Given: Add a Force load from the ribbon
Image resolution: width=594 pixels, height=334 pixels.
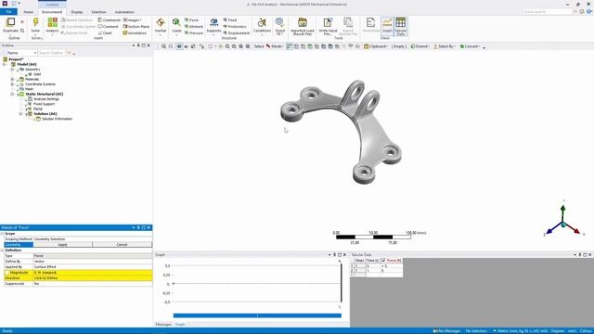Looking at the screenshot, I should [191, 19].
